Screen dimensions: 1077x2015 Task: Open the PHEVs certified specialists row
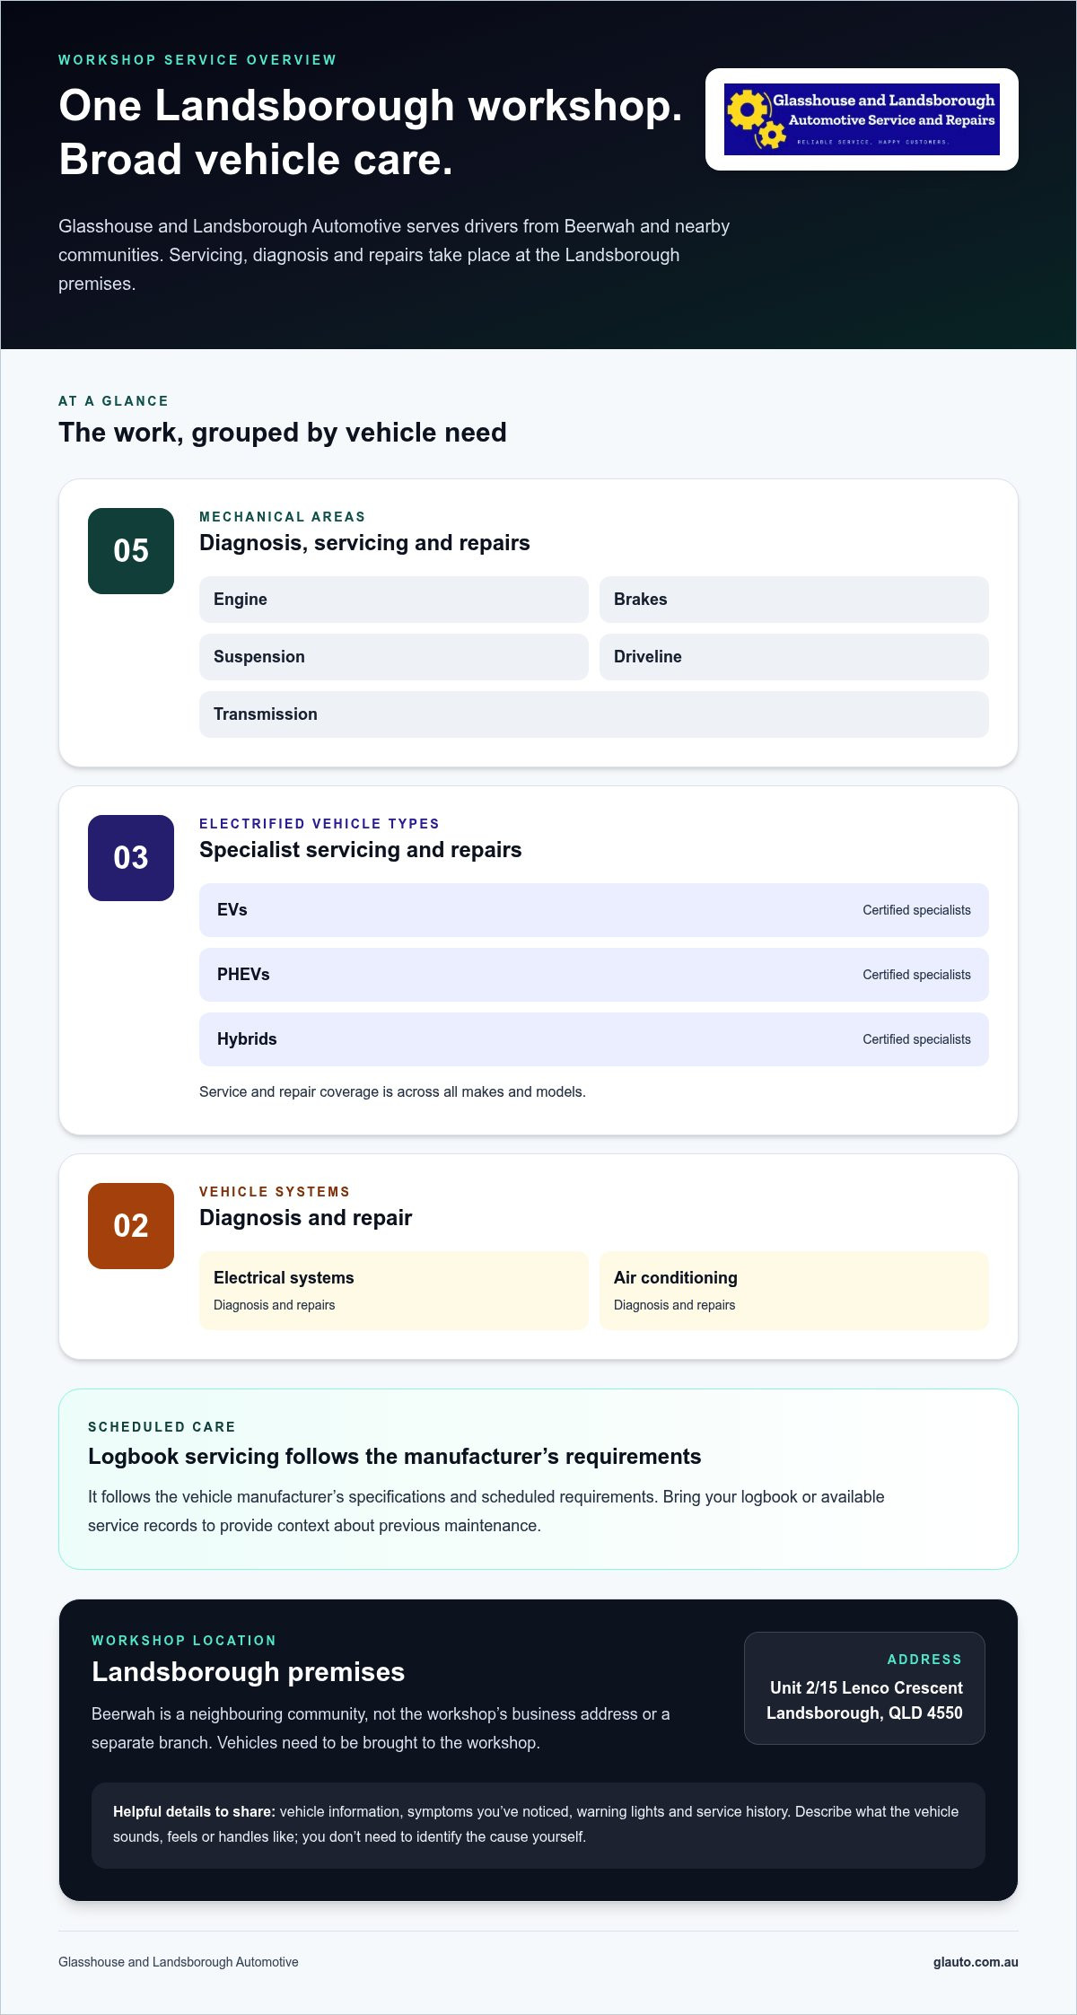[x=594, y=975]
